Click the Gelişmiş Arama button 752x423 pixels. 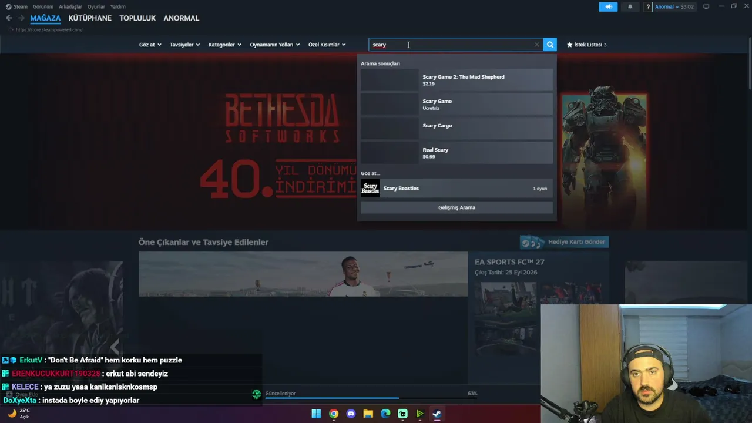coord(456,207)
